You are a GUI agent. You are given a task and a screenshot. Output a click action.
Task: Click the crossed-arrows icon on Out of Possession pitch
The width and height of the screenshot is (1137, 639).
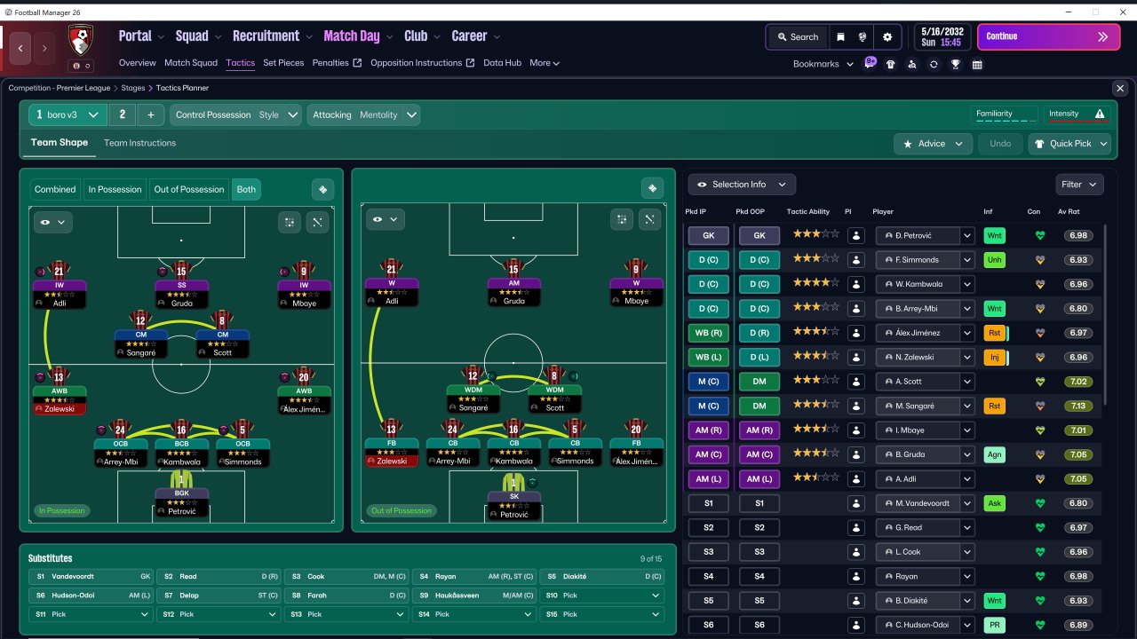click(x=650, y=219)
